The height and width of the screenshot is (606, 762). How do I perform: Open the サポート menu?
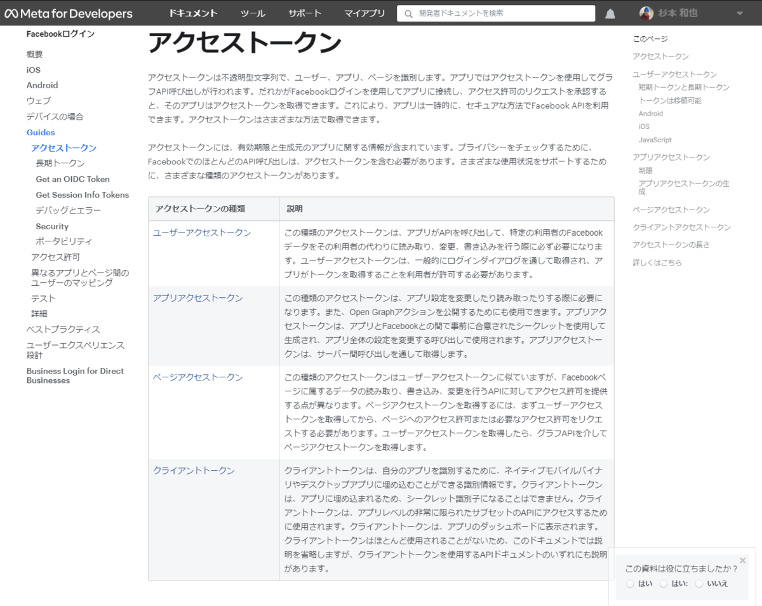point(304,13)
